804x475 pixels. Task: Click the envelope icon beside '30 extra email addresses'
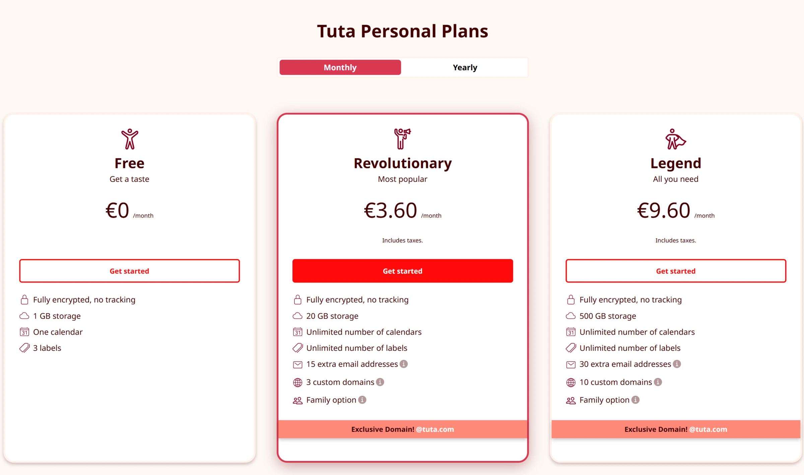tap(571, 364)
